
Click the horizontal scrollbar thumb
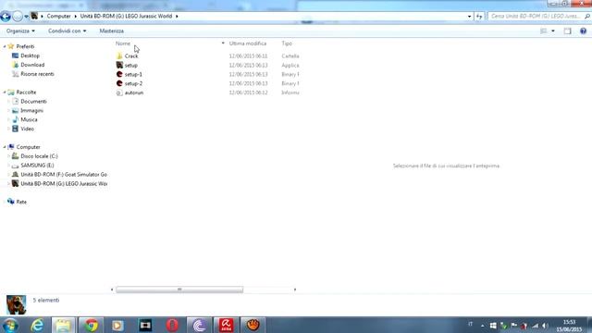[x=179, y=290]
